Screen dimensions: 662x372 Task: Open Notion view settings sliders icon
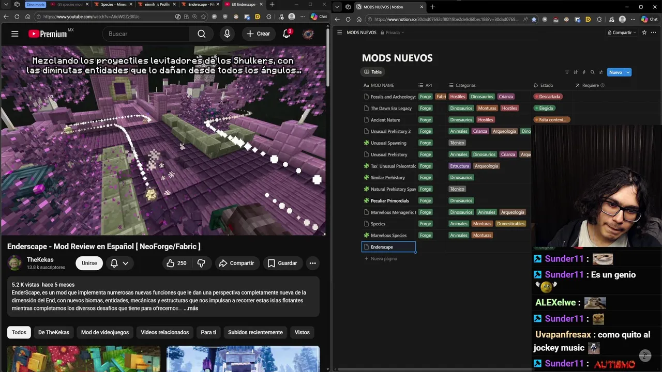click(x=600, y=72)
